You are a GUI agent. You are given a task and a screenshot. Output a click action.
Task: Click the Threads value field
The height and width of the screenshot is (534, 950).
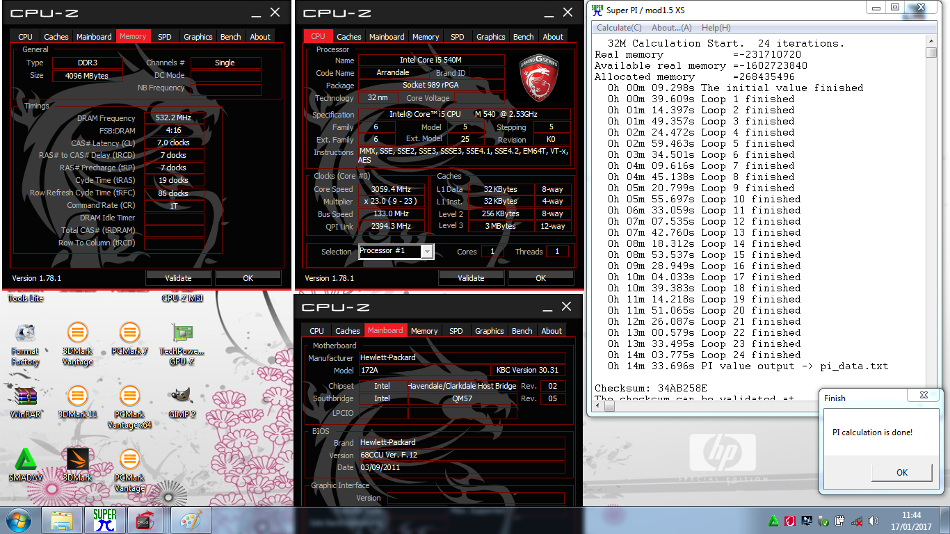(557, 252)
